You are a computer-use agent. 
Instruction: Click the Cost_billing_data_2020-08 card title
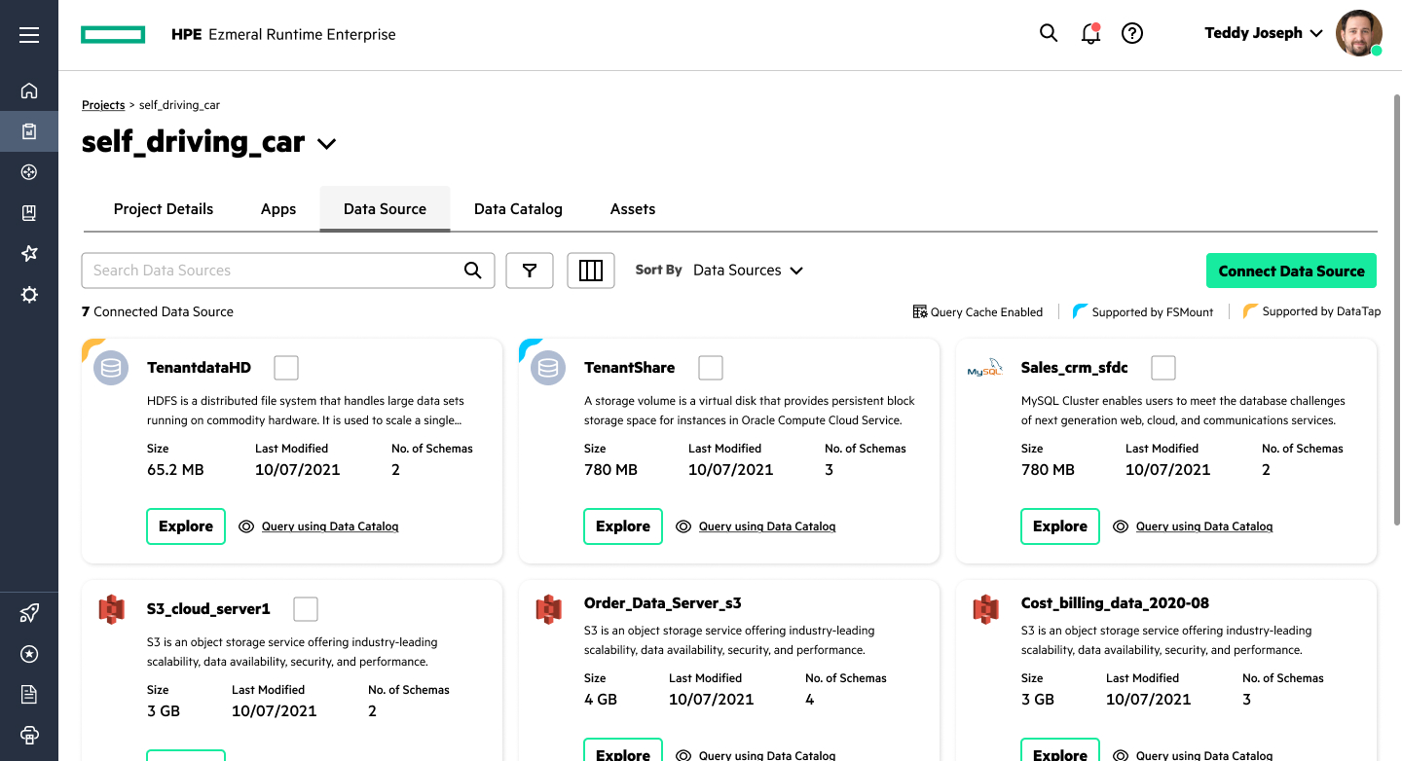(1116, 603)
